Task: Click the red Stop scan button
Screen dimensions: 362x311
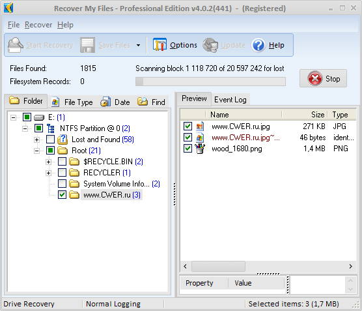Action: click(323, 78)
